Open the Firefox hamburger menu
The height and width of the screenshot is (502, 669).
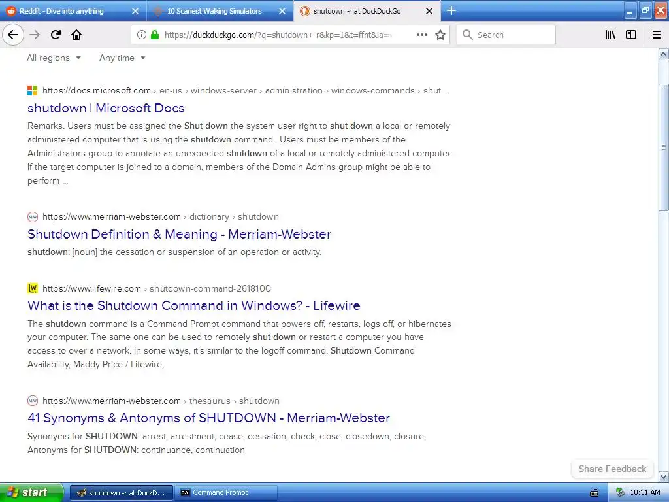pyautogui.click(x=656, y=35)
